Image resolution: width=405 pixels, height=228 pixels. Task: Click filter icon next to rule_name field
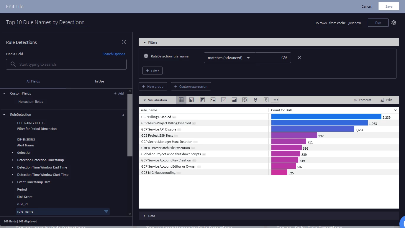pos(106,212)
